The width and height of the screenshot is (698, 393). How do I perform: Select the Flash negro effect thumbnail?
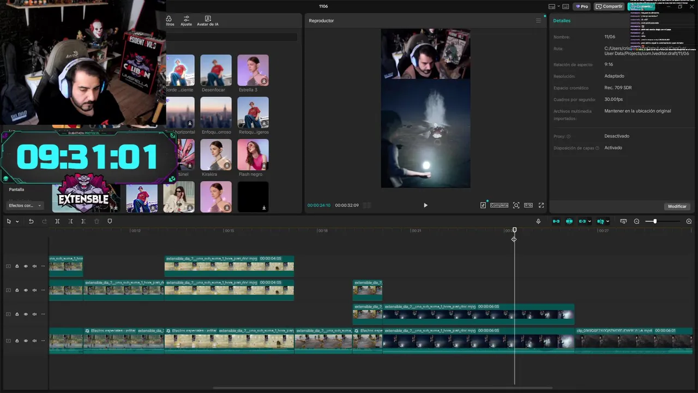[253, 154]
